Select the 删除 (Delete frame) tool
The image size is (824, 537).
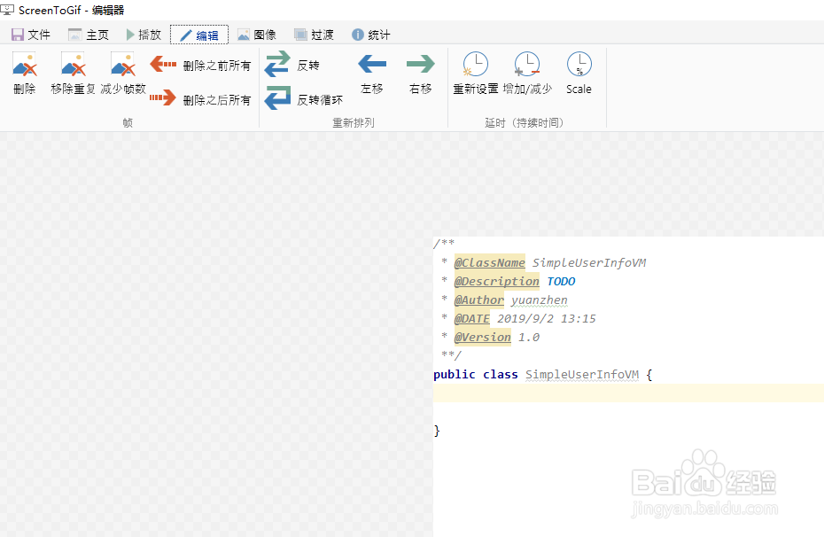(24, 75)
